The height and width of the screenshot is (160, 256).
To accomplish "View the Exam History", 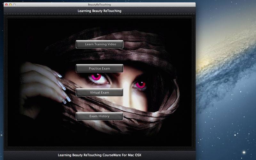I will pyautogui.click(x=100, y=116).
